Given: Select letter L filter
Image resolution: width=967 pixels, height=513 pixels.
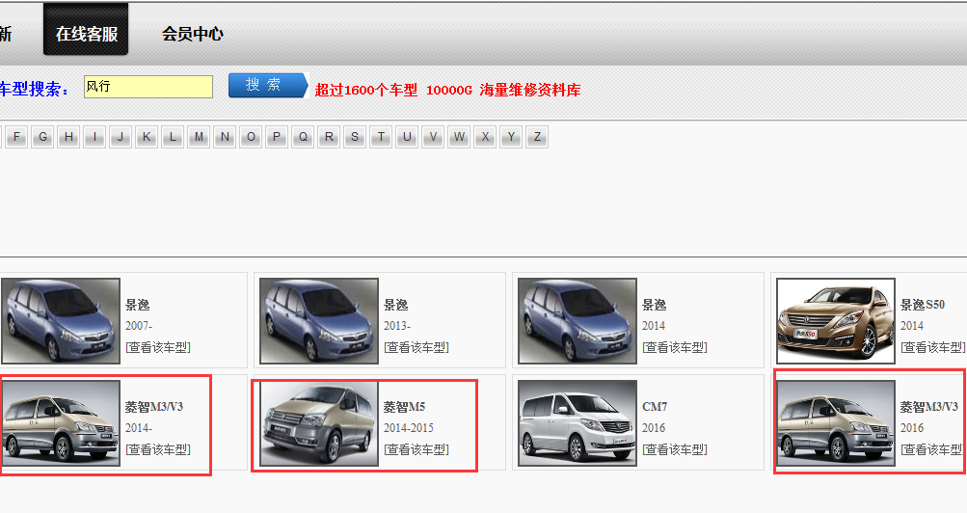Looking at the screenshot, I should coord(173,137).
